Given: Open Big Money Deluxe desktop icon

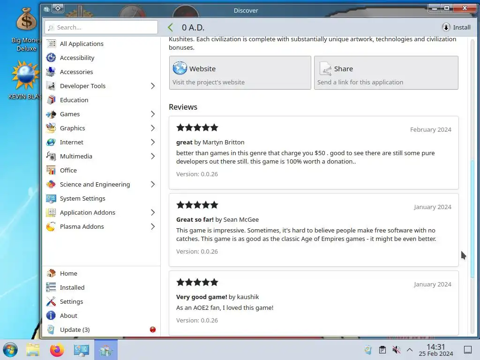Looking at the screenshot, I should 26,30.
